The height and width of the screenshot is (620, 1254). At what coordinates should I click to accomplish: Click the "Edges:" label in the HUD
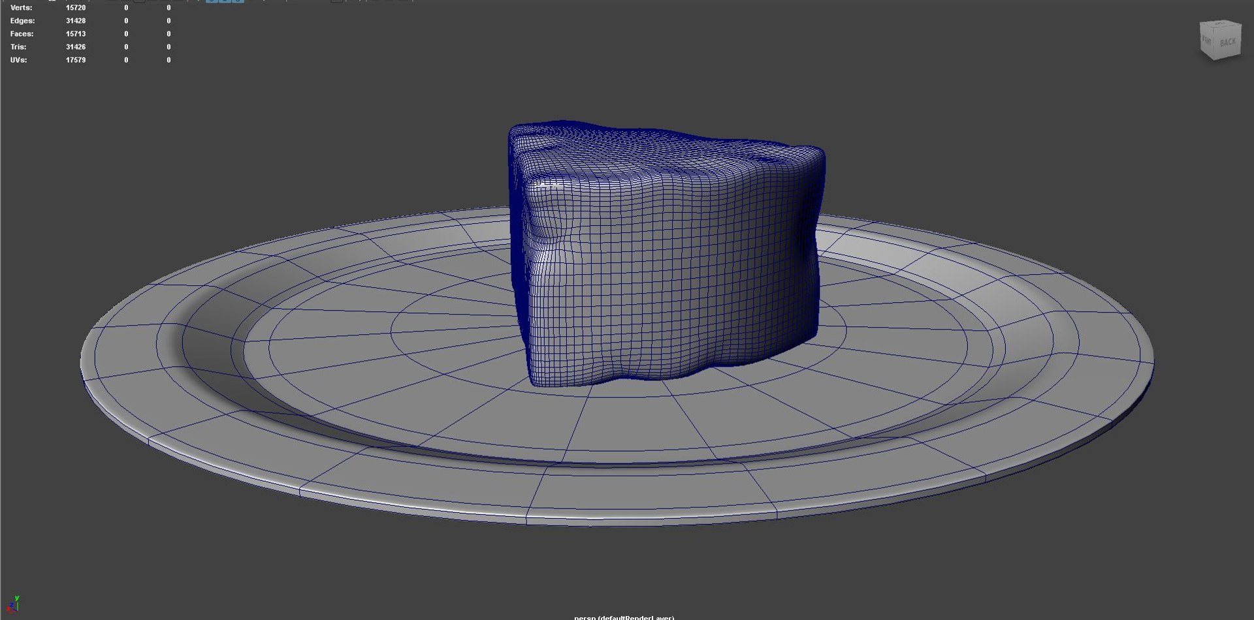pyautogui.click(x=22, y=21)
